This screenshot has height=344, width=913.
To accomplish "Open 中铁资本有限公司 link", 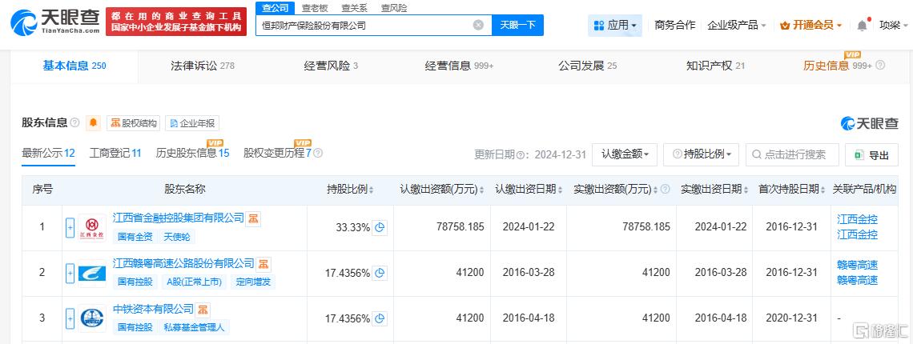I will [153, 309].
